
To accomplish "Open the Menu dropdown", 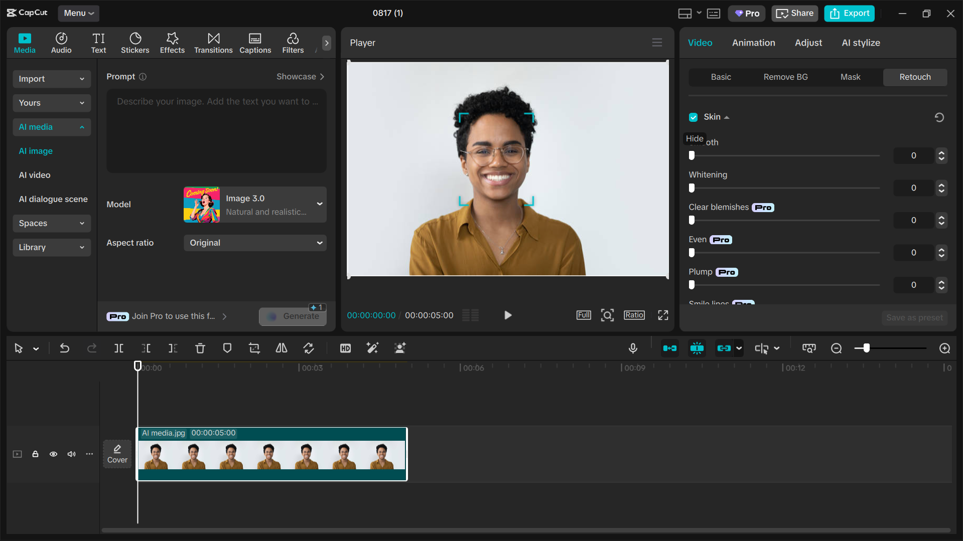I will click(79, 13).
